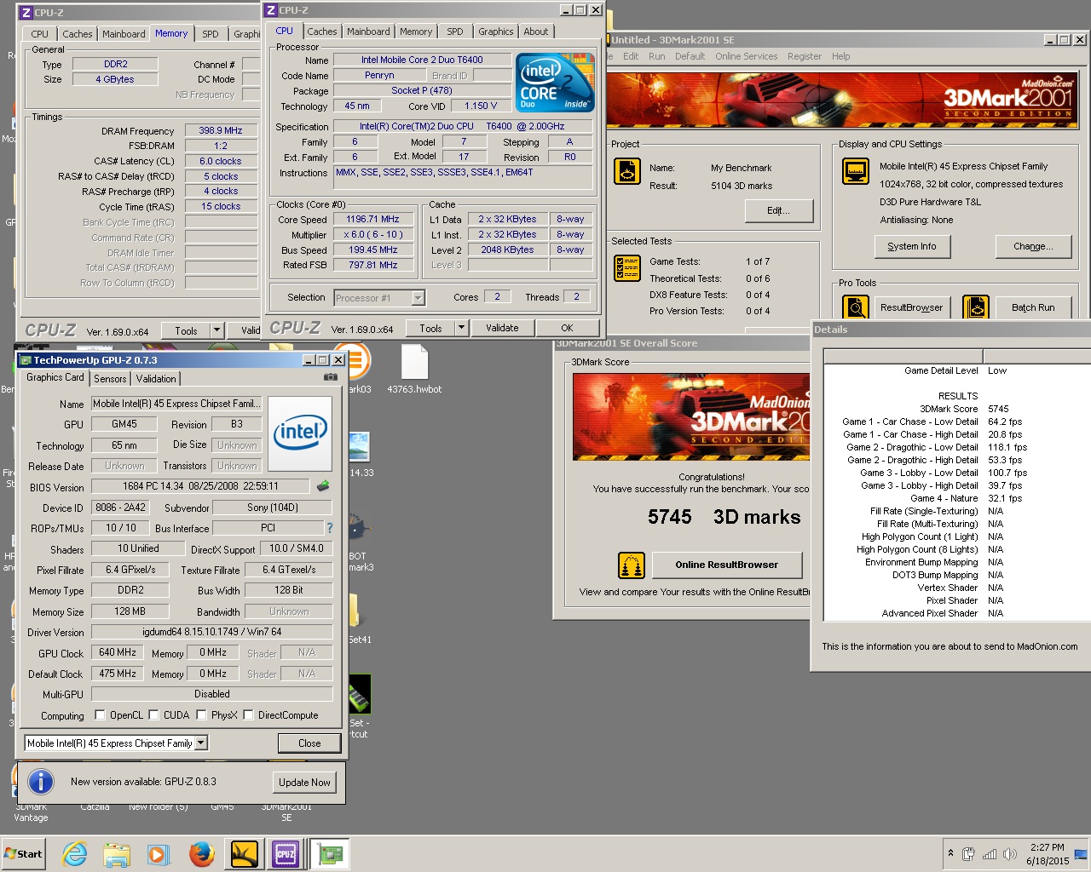Open the Graphics tab in the front CPU-Z window
The width and height of the screenshot is (1091, 872).
coord(496,32)
